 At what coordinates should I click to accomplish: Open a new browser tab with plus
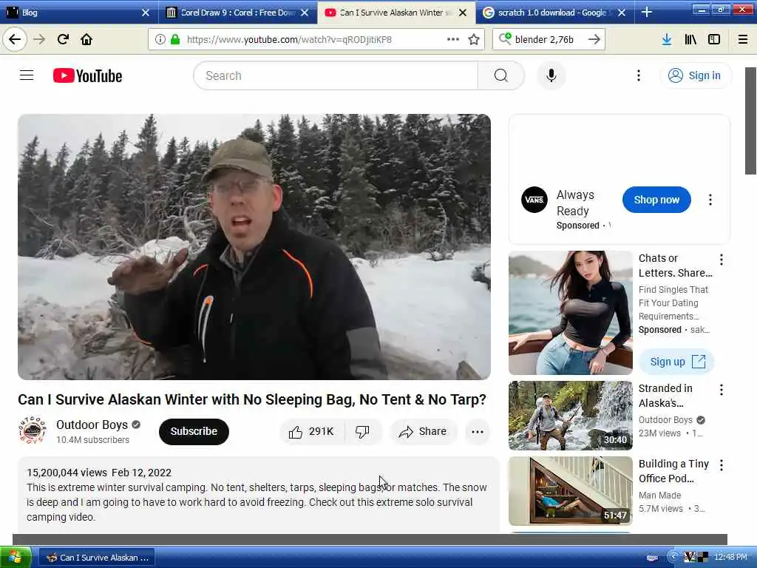646,13
